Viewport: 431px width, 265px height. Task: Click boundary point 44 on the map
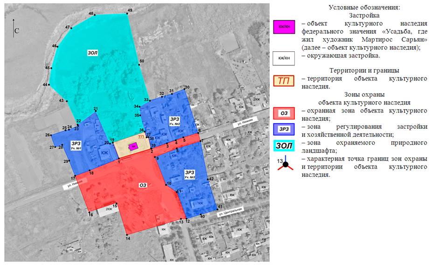pyautogui.click(x=49, y=84)
